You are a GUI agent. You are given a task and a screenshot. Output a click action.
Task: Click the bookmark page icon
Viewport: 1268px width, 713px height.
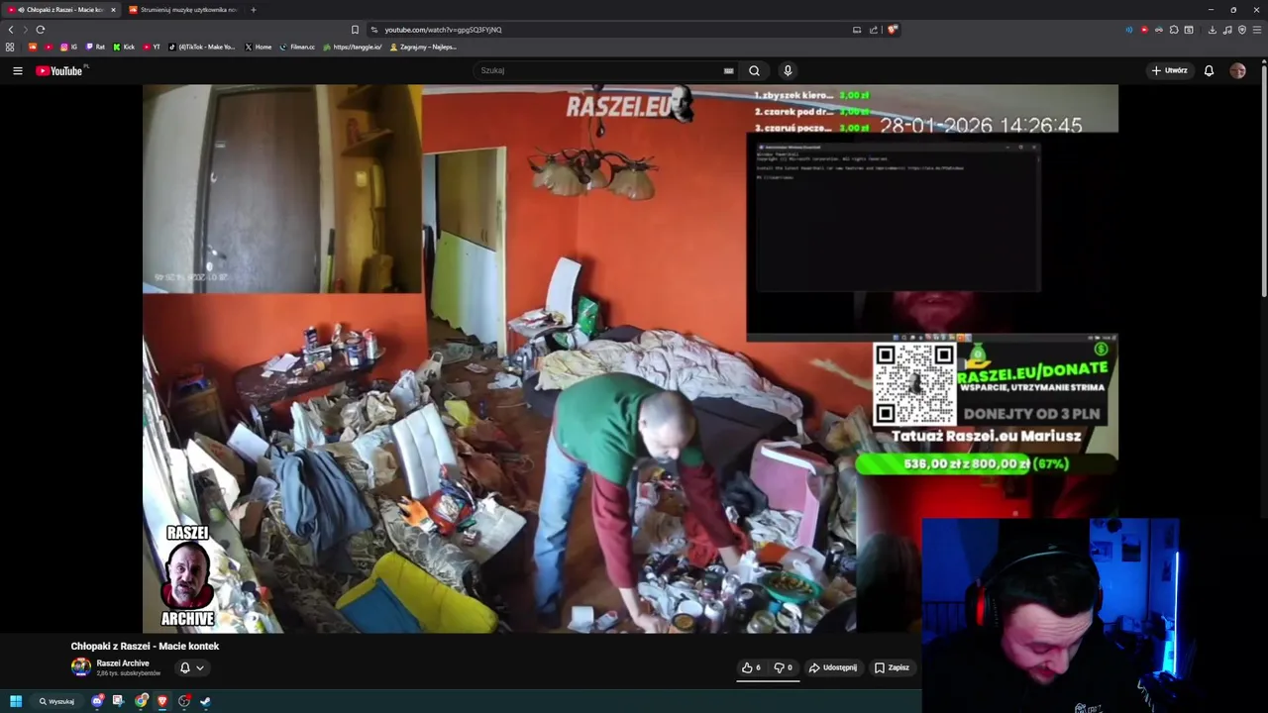(355, 30)
